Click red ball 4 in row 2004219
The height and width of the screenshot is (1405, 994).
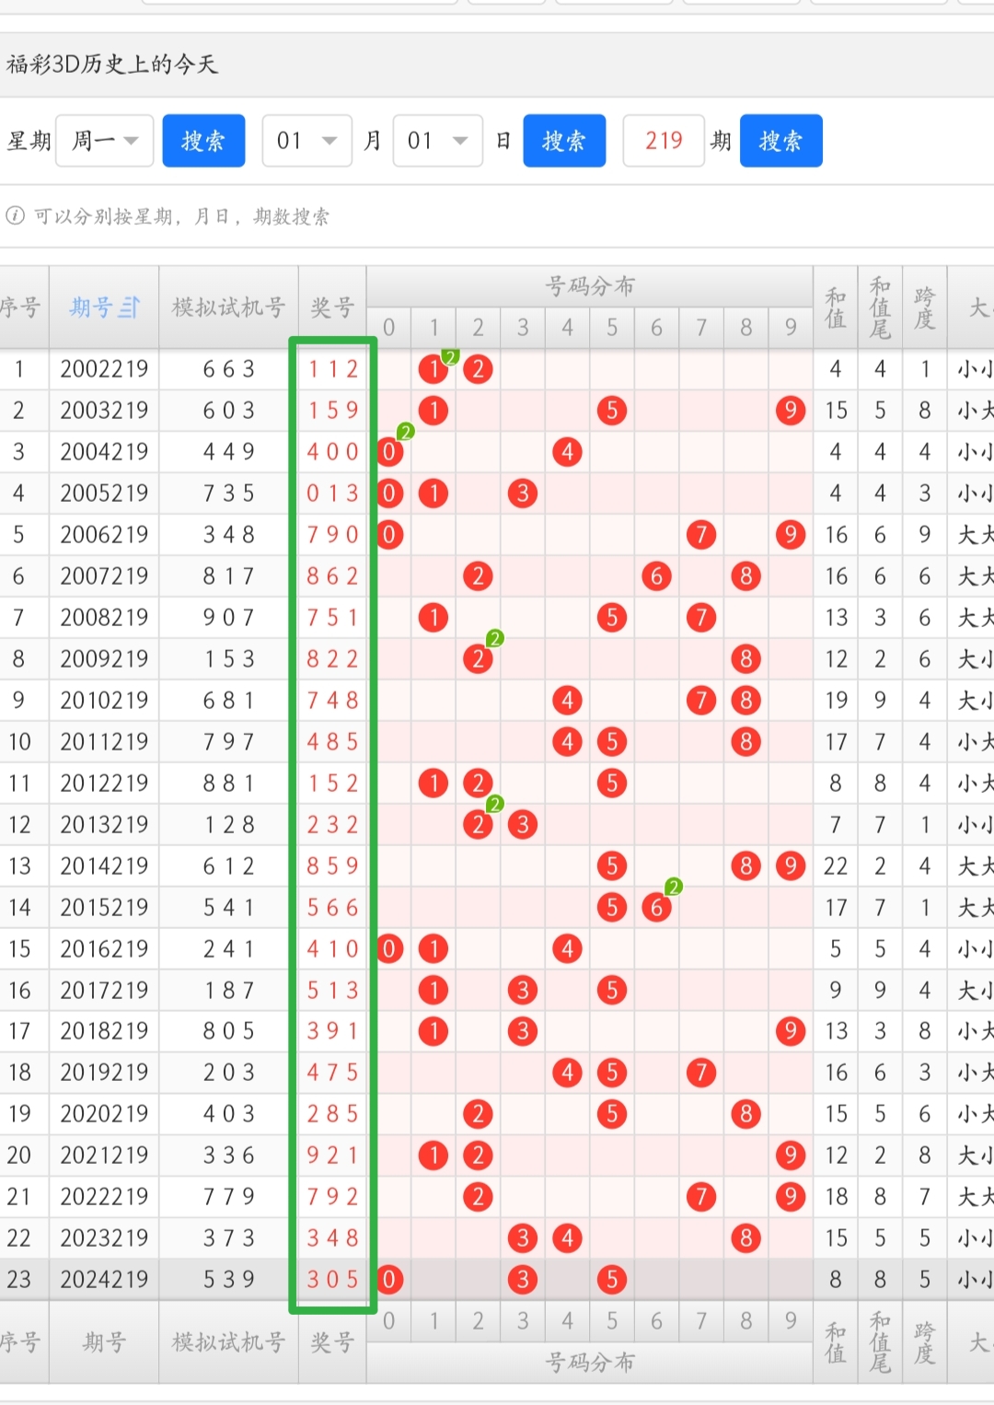click(x=567, y=452)
